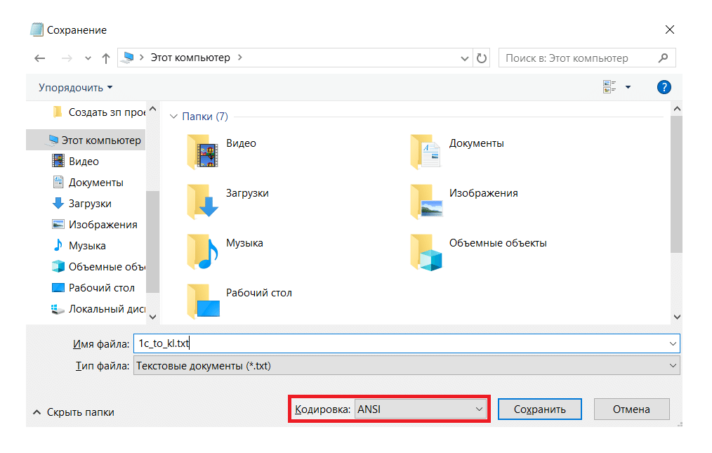Open the Видео folder icon
The width and height of the screenshot is (712, 453).
pos(204,150)
